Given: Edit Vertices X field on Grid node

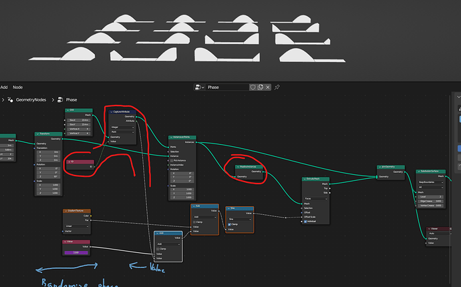Looking at the screenshot, I should click(x=78, y=129).
